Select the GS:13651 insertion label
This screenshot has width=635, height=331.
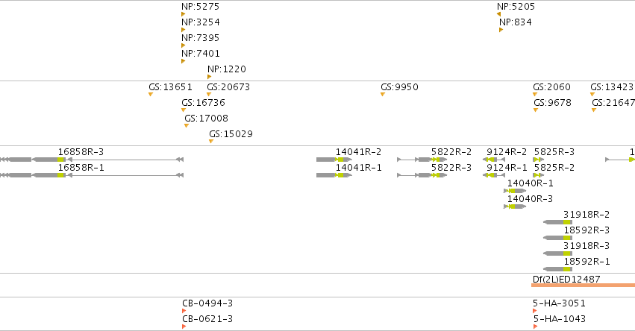coord(170,87)
